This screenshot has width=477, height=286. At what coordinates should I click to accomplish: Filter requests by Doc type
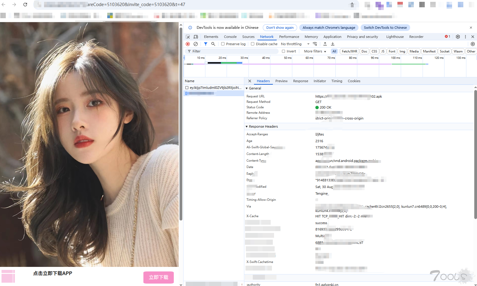(364, 51)
